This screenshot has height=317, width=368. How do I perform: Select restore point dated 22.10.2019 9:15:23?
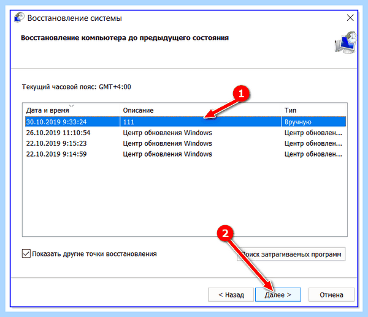coord(185,143)
